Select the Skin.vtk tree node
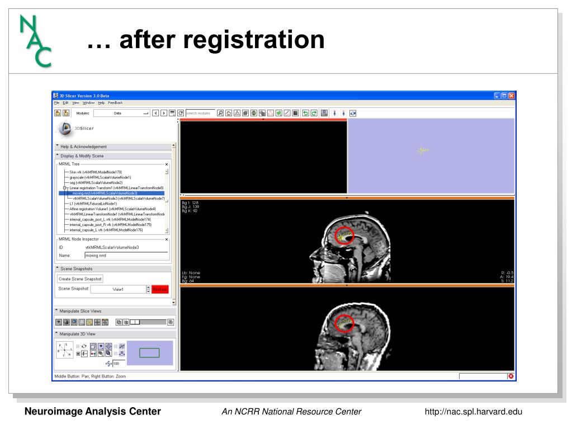572x429 pixels. 96,172
